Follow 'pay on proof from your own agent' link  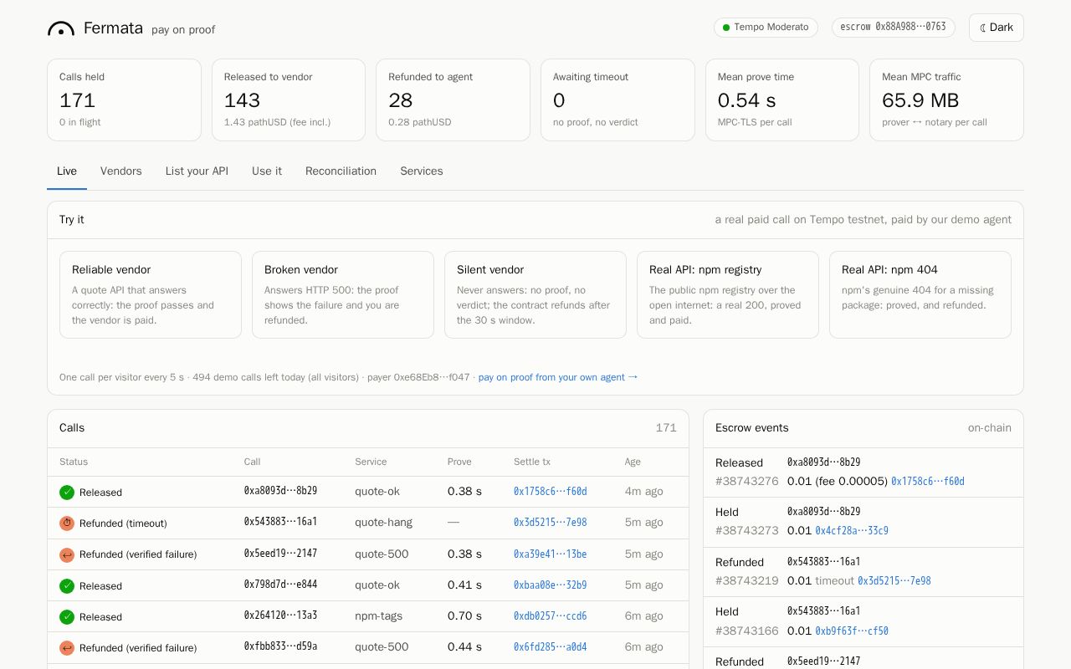click(x=558, y=377)
